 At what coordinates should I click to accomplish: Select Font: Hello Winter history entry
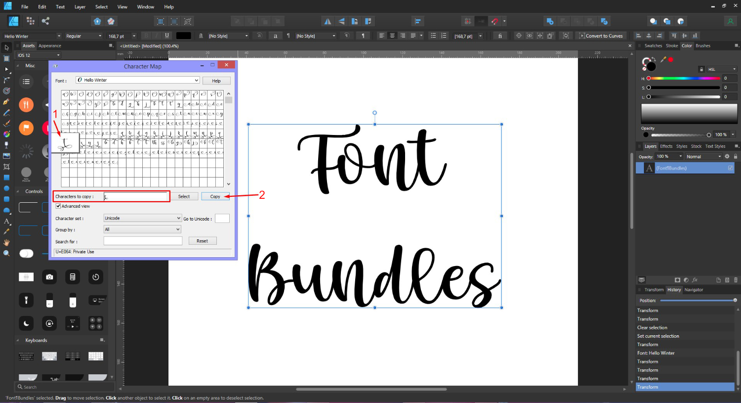click(x=684, y=353)
